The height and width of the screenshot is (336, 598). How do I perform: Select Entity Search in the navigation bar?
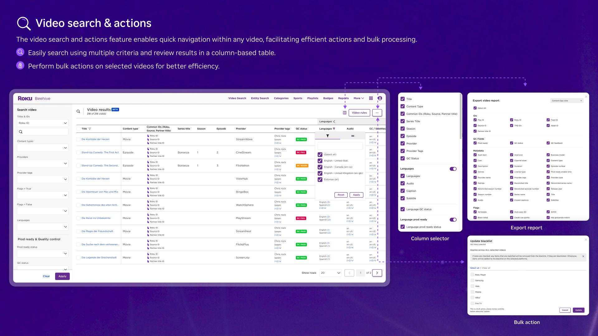260,98
